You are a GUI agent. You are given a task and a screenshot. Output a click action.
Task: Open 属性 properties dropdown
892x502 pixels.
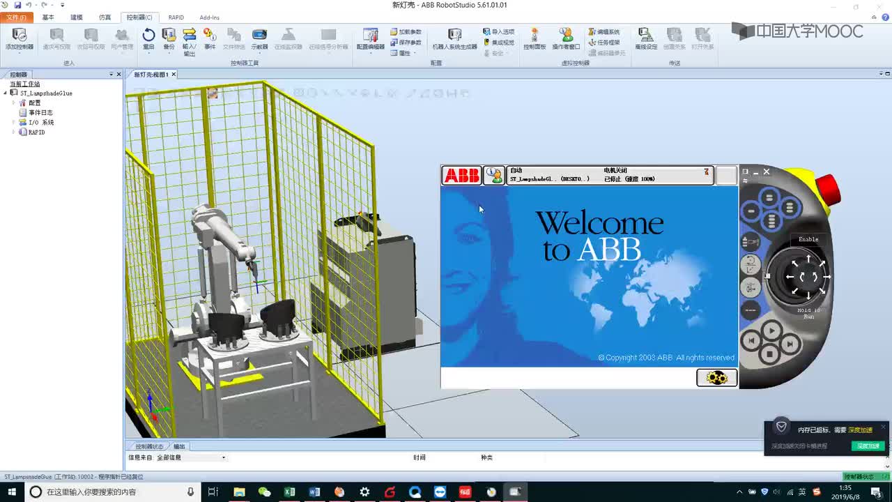(x=402, y=53)
